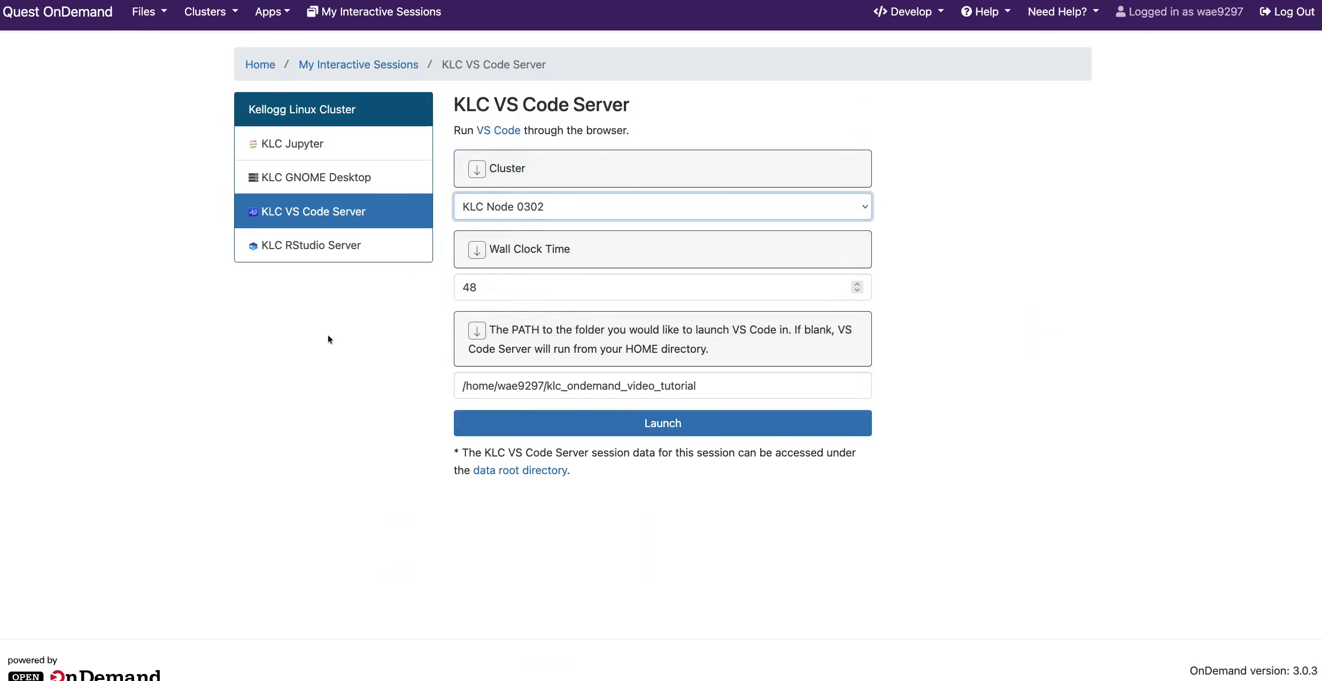Screen dimensions: 1322x681
Task: Open the Apps menu
Action: point(272,12)
